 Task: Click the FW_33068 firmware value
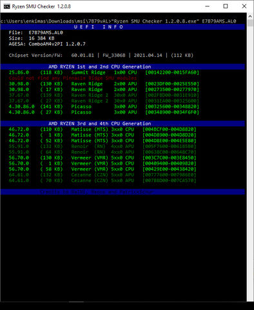(114, 56)
